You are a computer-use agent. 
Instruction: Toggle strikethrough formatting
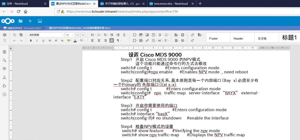point(50,40)
